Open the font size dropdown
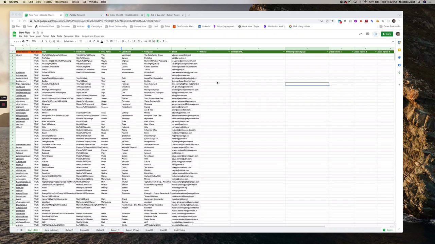 click(x=83, y=41)
